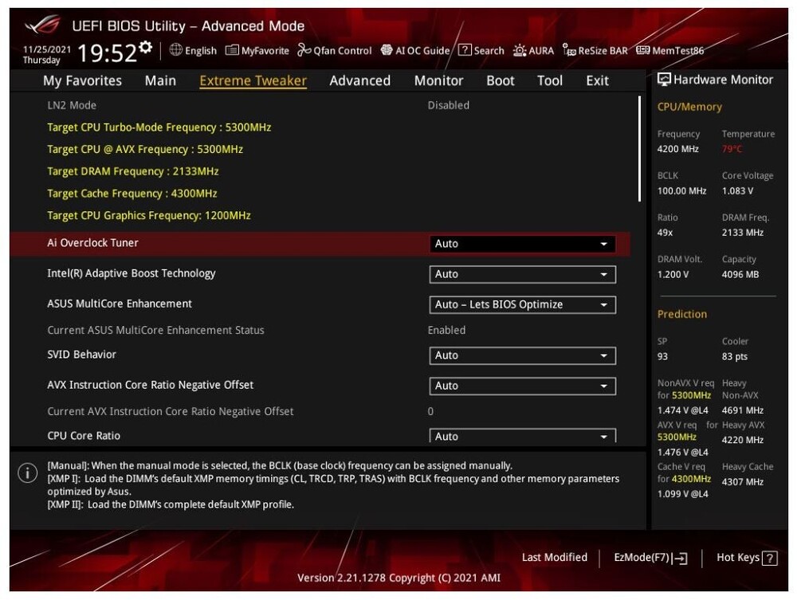This screenshot has height=600, width=797.
Task: Click the Hardware Monitor display icon
Action: [x=664, y=79]
